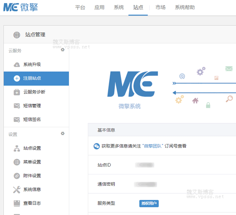Open the 站点设置 sidebar item

(x=36, y=148)
